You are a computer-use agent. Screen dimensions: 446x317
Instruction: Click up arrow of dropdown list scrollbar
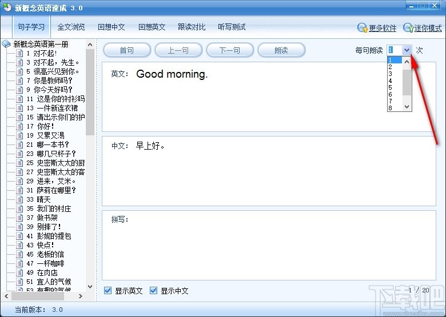click(407, 61)
